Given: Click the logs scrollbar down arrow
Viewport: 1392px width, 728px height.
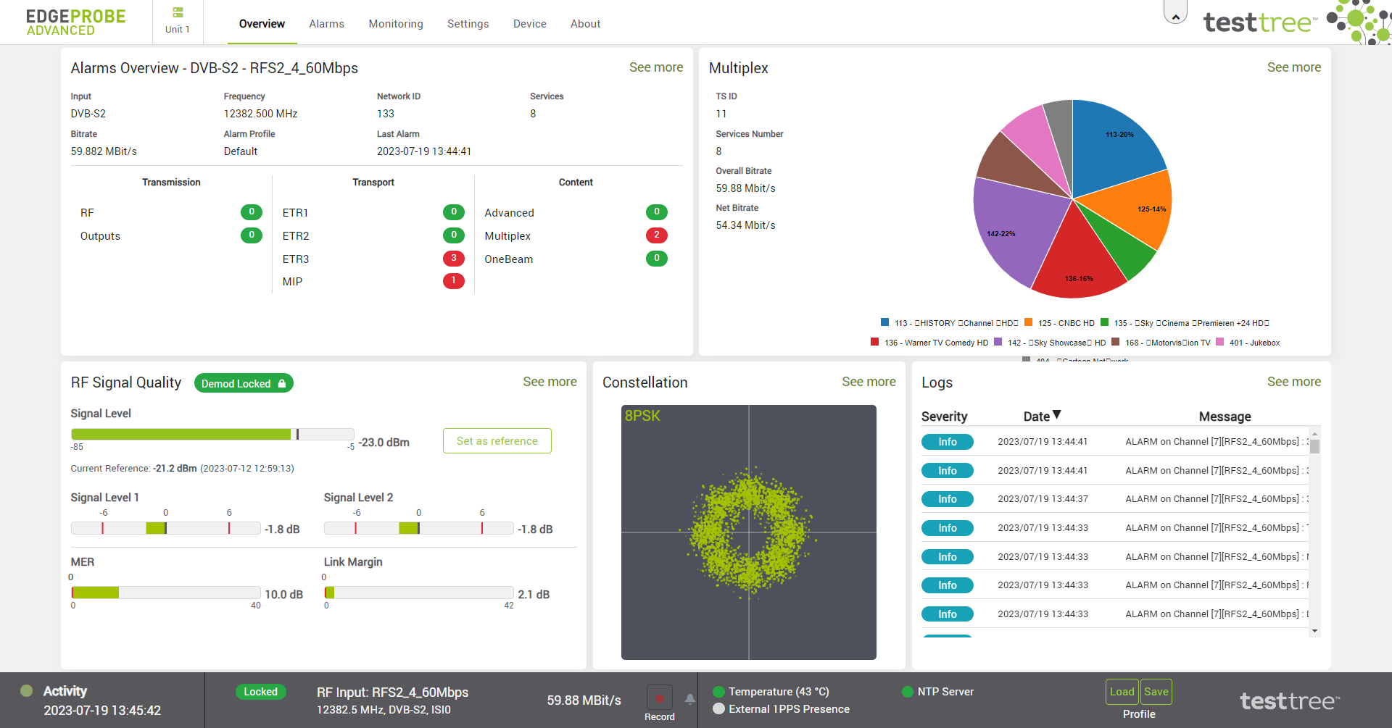Looking at the screenshot, I should [x=1314, y=631].
